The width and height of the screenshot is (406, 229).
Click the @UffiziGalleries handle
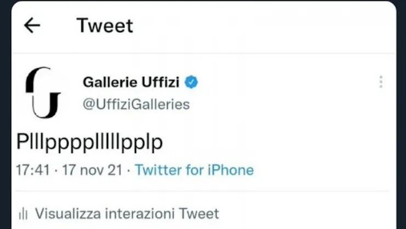point(136,104)
